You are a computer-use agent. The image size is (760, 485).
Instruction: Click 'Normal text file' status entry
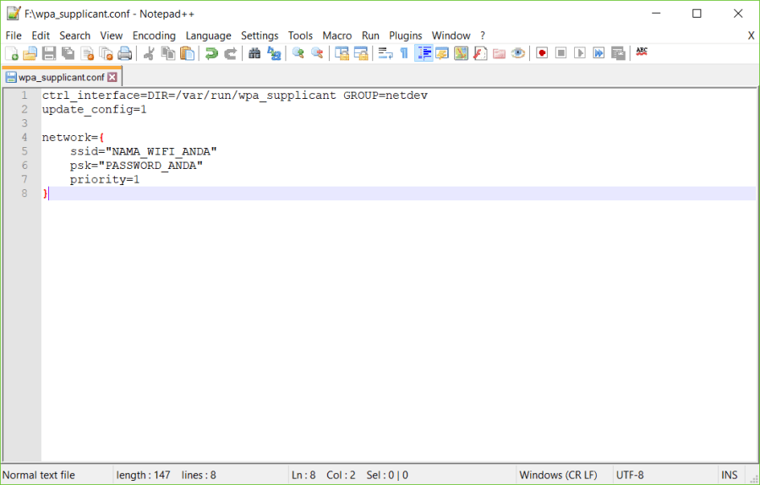coord(39,475)
